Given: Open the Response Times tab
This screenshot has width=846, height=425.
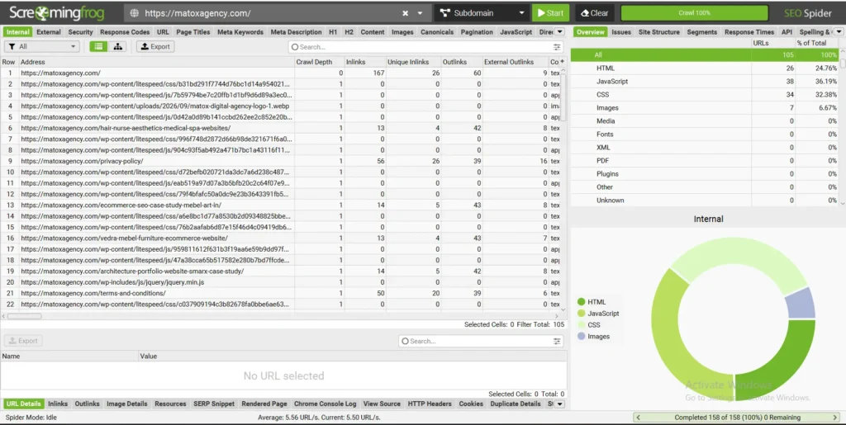Looking at the screenshot, I should coord(749,32).
